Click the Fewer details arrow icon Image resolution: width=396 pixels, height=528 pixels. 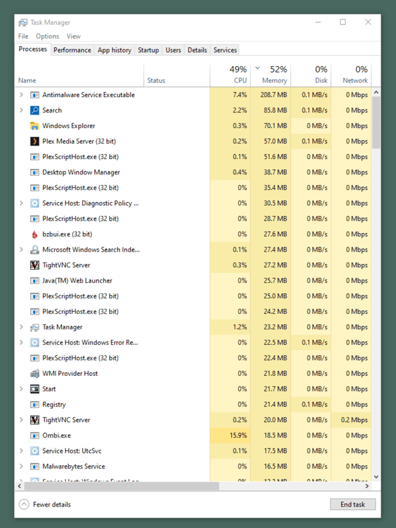(x=24, y=505)
